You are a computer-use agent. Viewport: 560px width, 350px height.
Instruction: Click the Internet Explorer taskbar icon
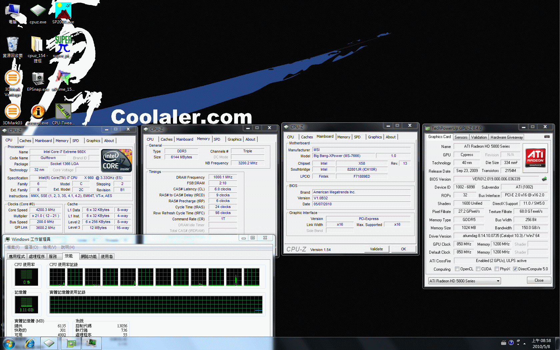click(x=30, y=343)
